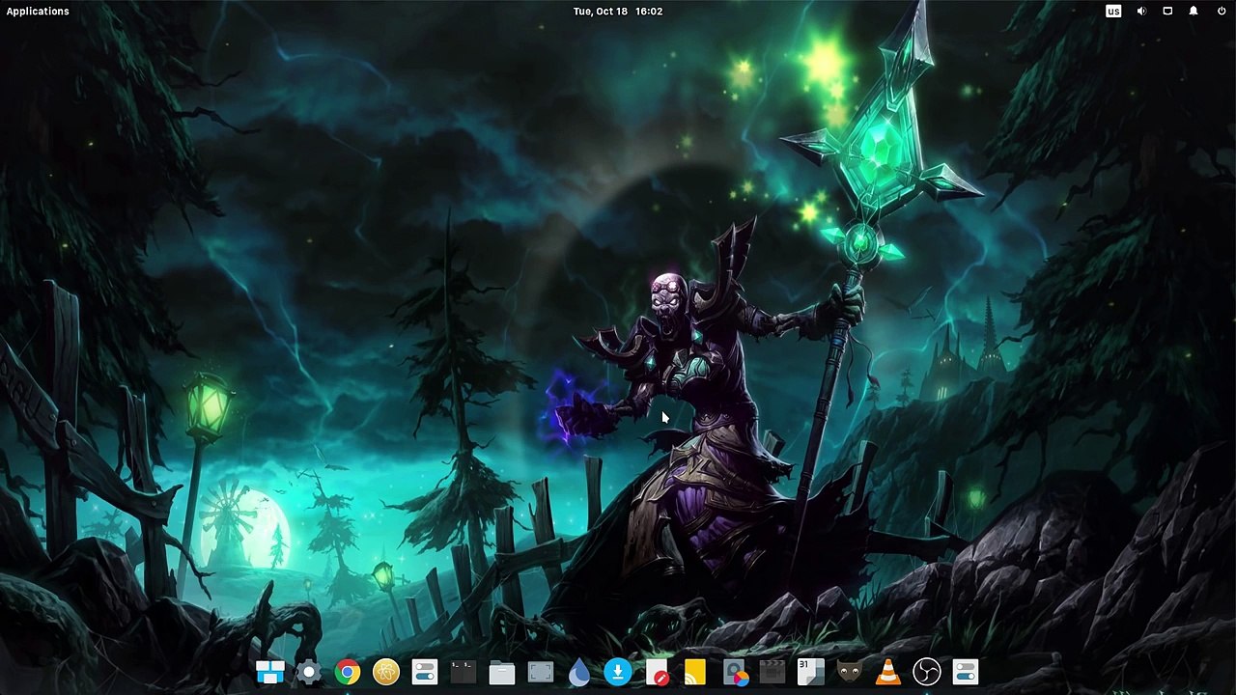Open the blue water drop app
The height and width of the screenshot is (695, 1236).
coord(579,672)
